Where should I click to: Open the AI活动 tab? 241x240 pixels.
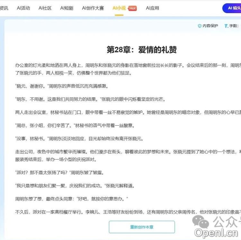pyautogui.click(x=23, y=8)
